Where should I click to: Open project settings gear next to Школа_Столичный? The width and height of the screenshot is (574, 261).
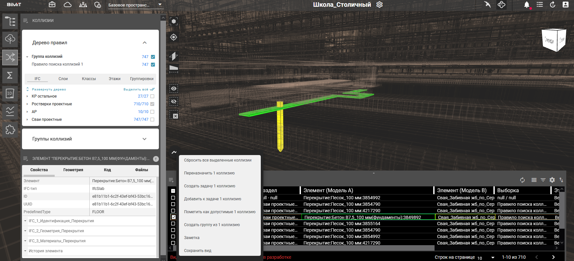tap(380, 5)
